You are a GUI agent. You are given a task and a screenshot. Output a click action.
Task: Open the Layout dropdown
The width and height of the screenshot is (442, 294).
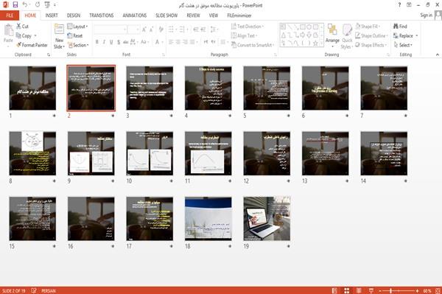click(77, 27)
